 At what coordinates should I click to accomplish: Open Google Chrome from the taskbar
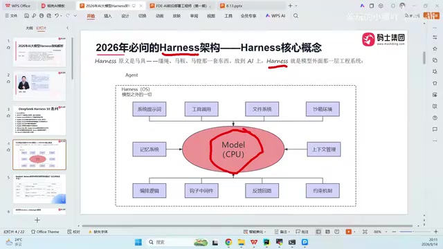point(228,242)
